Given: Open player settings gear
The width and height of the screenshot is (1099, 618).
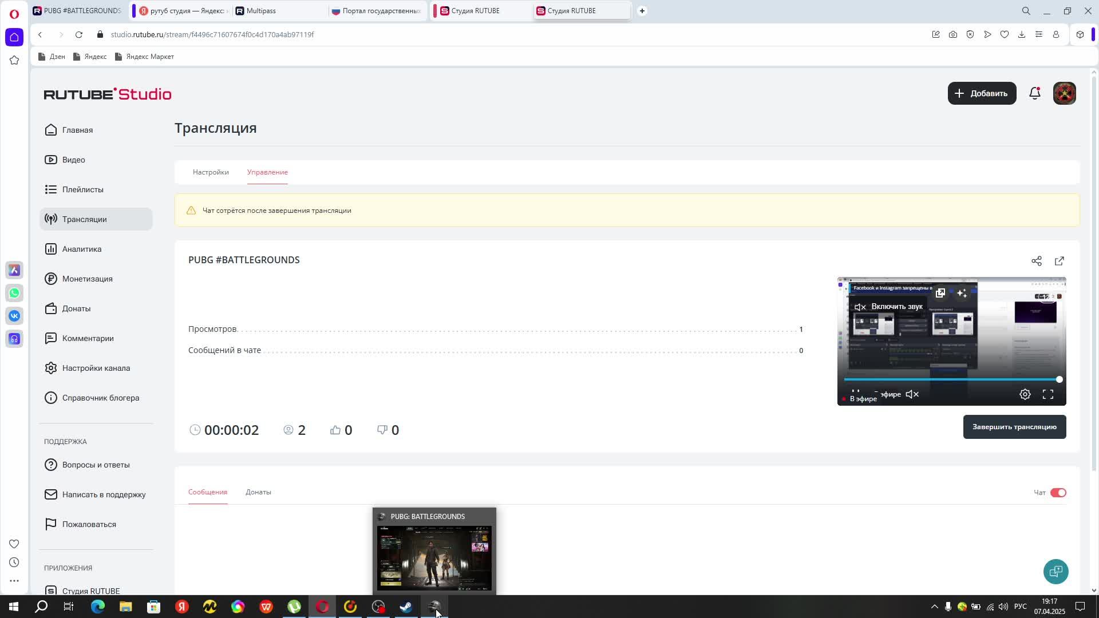Looking at the screenshot, I should pos(1025,394).
